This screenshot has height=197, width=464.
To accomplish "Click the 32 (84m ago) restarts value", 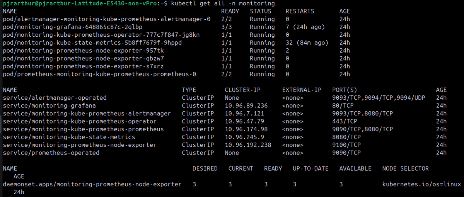I will 307,42.
